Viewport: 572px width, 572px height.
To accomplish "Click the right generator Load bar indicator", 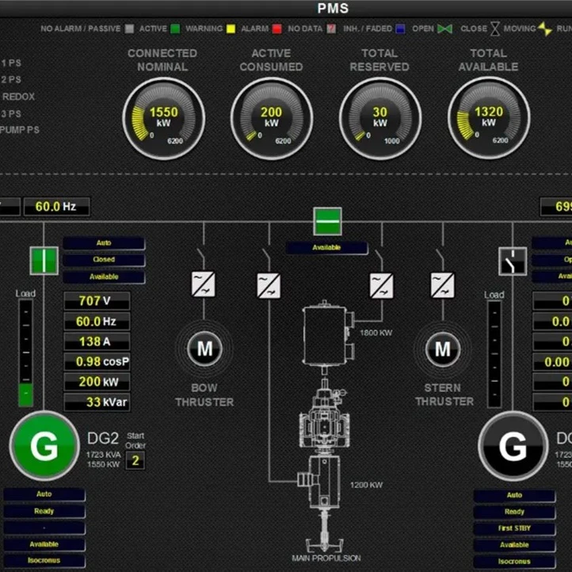I will point(494,354).
